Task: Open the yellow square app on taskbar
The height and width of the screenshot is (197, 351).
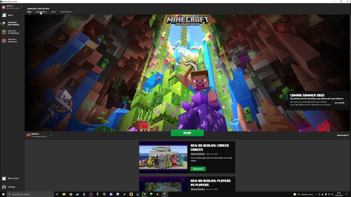Action: pos(131,194)
